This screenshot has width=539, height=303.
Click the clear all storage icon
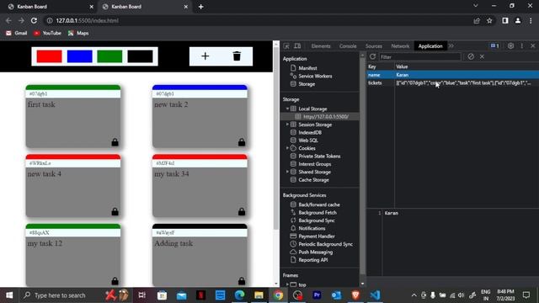point(471,56)
